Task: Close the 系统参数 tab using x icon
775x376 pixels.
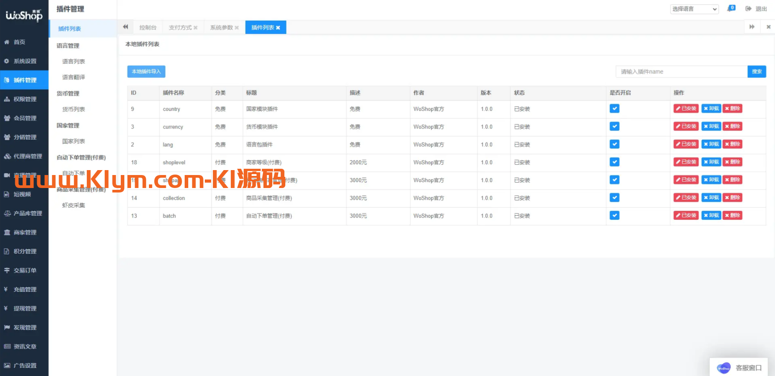Action: point(237,28)
